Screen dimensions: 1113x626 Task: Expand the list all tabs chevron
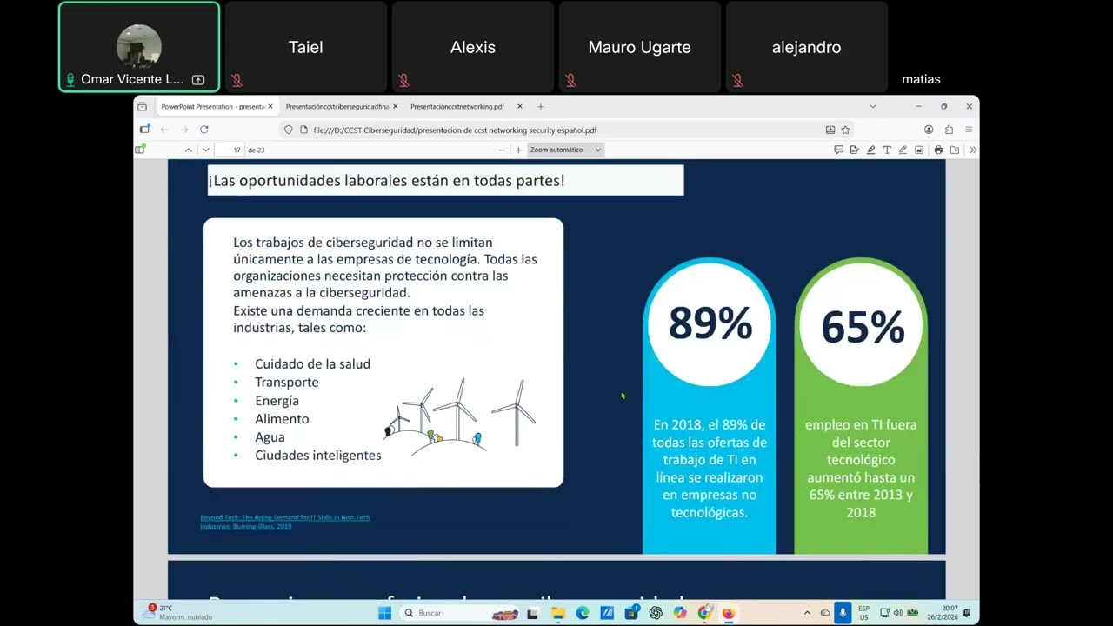(873, 107)
